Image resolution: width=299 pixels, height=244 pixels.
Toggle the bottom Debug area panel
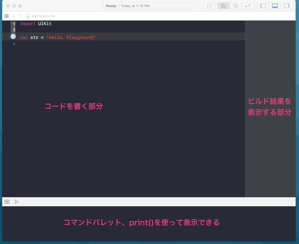pyautogui.click(x=275, y=6)
